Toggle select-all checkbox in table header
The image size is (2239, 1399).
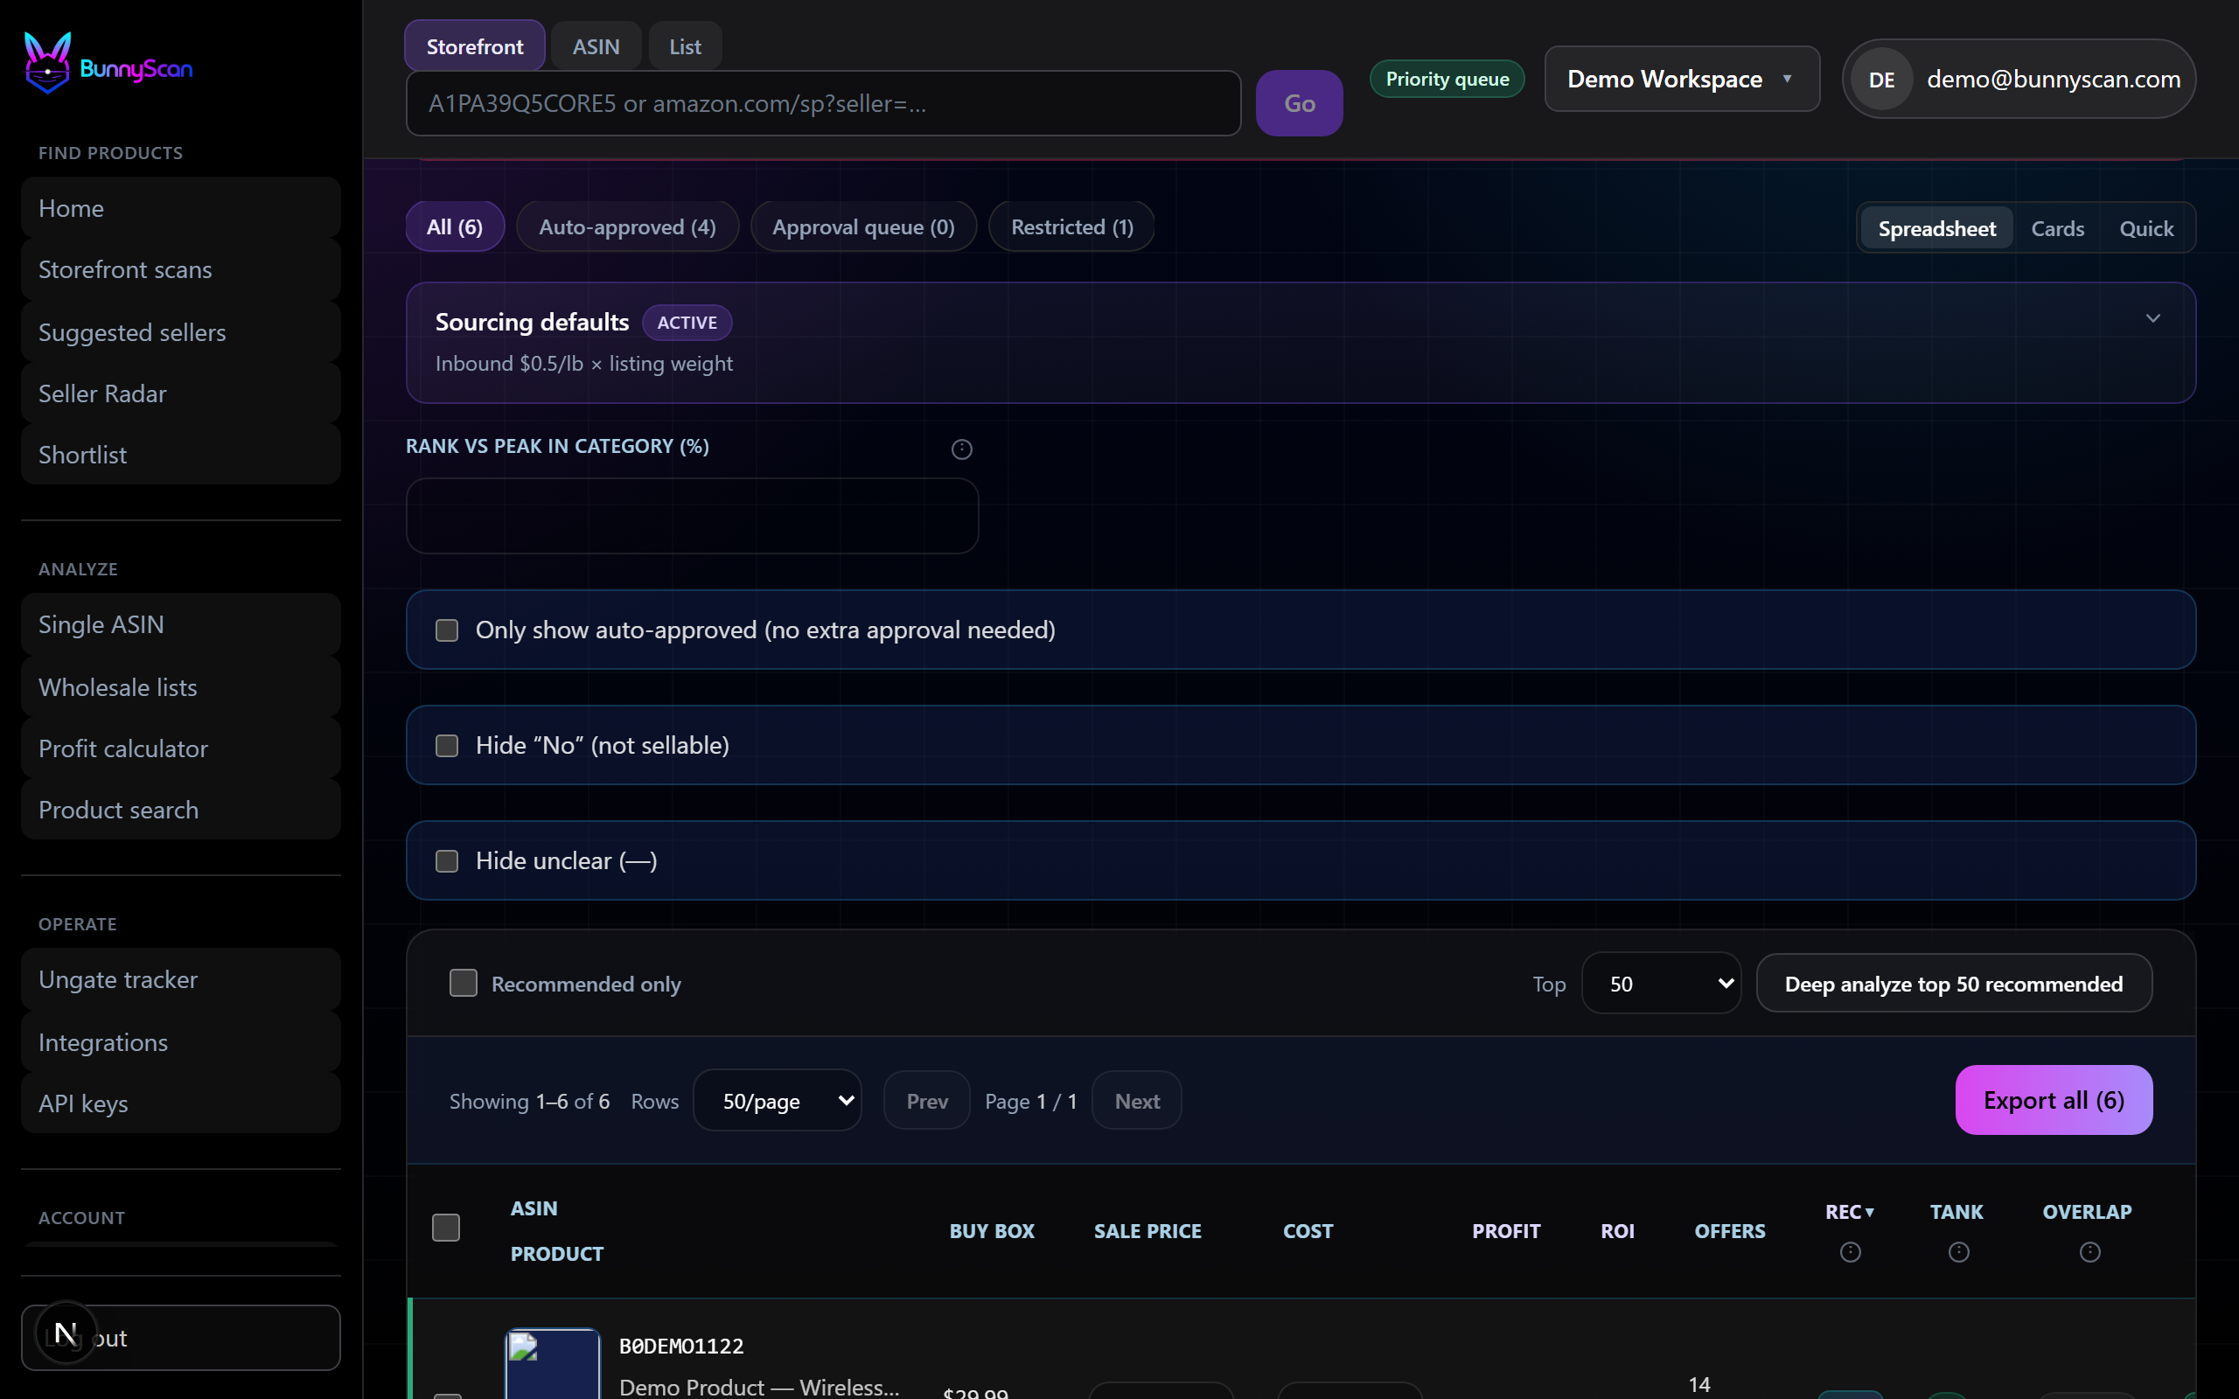pos(446,1228)
